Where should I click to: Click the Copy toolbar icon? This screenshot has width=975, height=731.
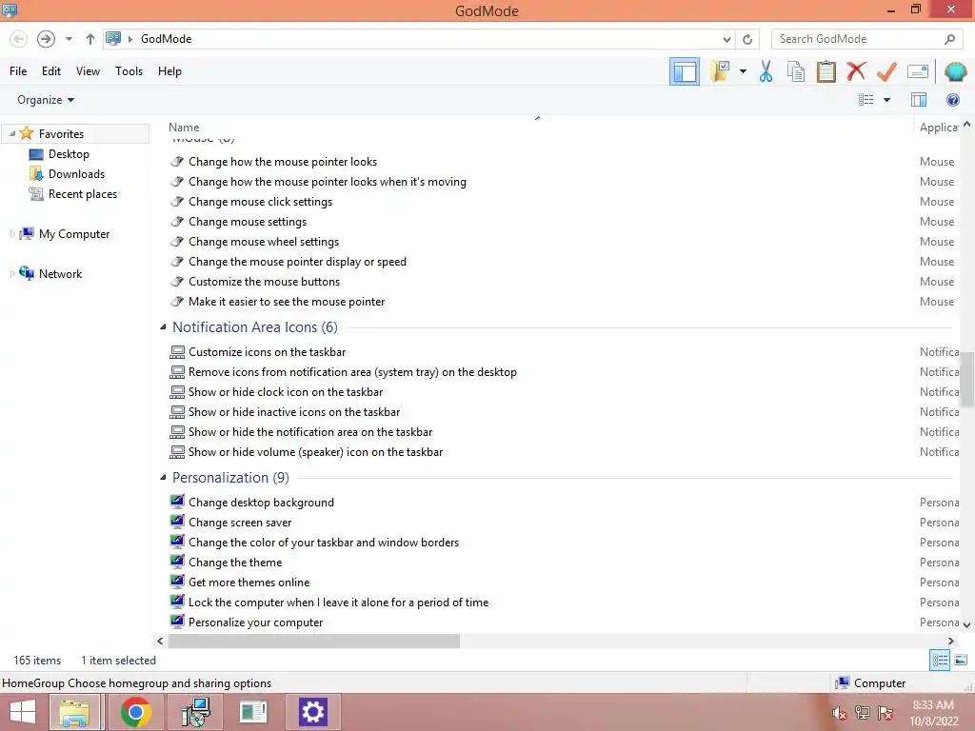point(795,71)
